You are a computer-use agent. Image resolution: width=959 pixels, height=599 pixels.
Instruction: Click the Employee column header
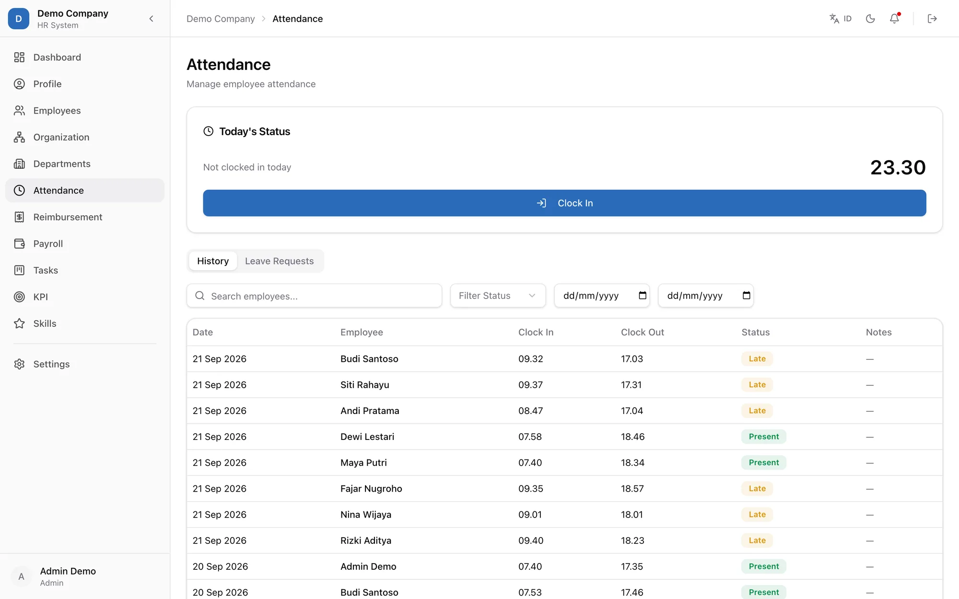[x=362, y=332]
